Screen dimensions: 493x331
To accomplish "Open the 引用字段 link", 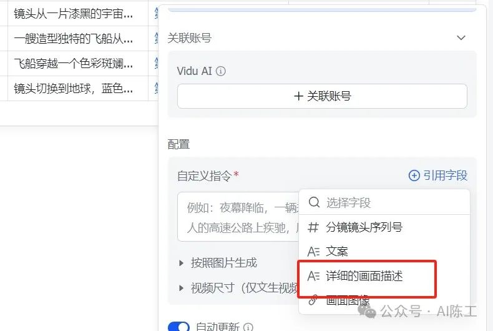I will click(438, 175).
